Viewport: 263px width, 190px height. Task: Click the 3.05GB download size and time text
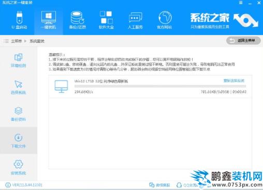[x=223, y=92]
